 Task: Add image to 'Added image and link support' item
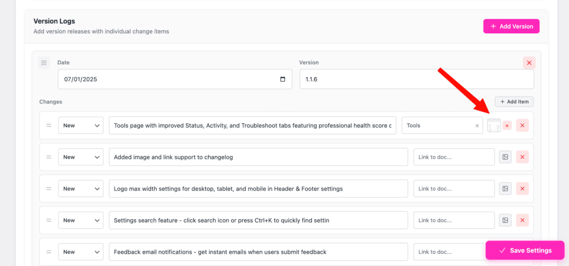(x=505, y=157)
